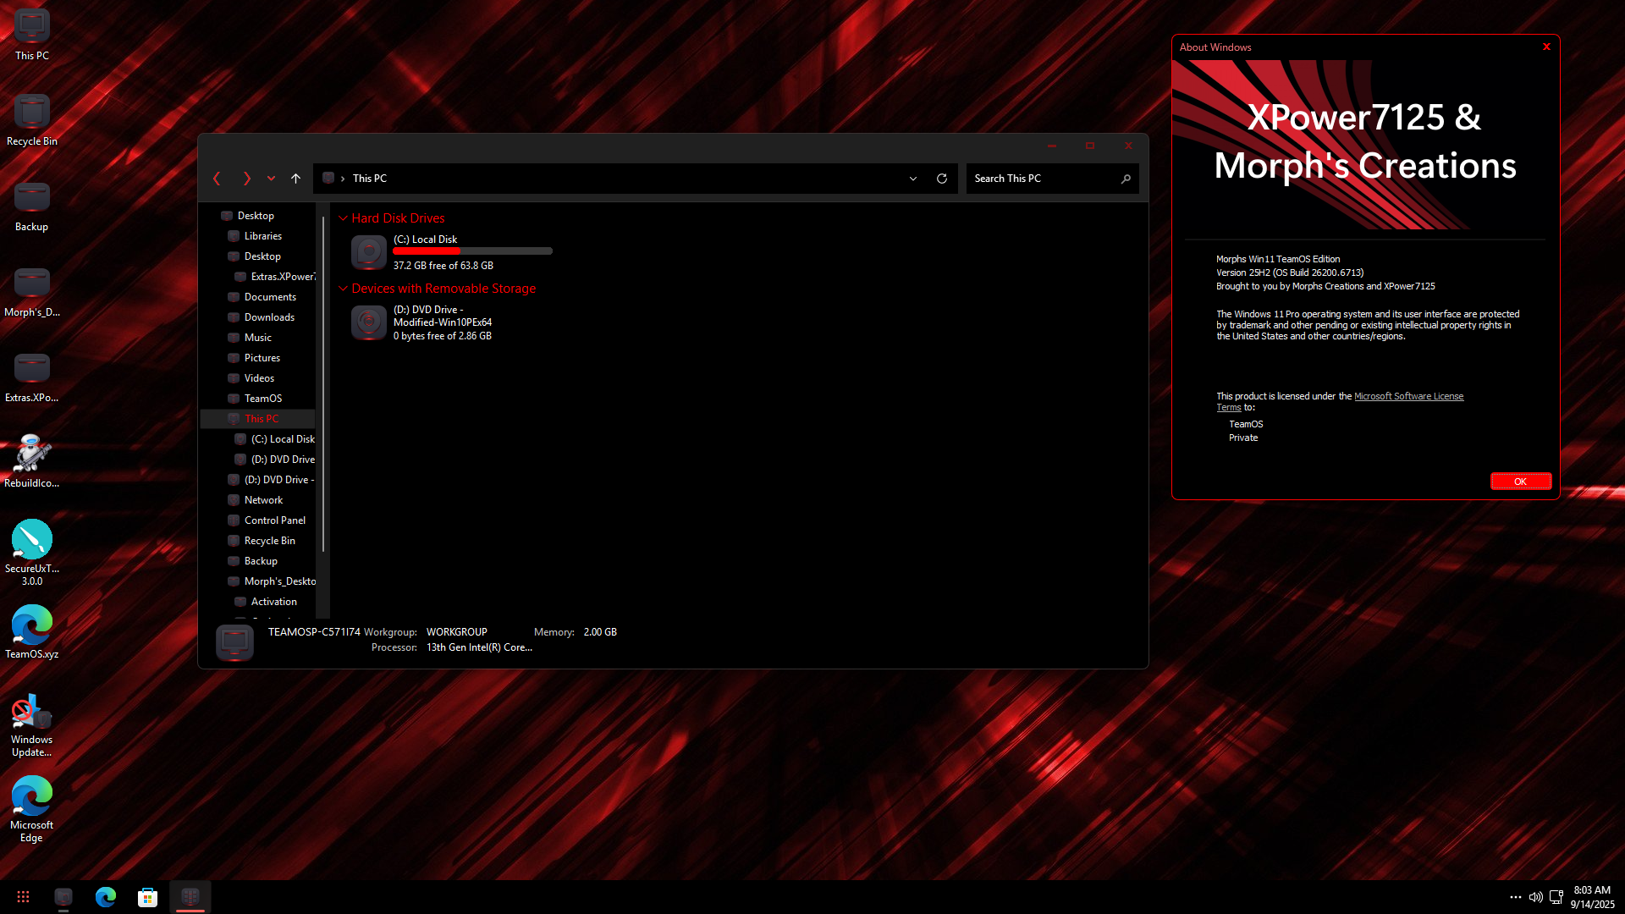Click the WORKGROUP value in details pane
The width and height of the screenshot is (1625, 914).
[456, 632]
